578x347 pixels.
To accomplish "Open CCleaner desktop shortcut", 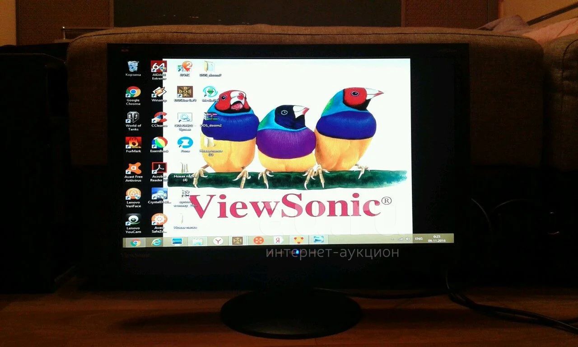I will click(x=159, y=120).
